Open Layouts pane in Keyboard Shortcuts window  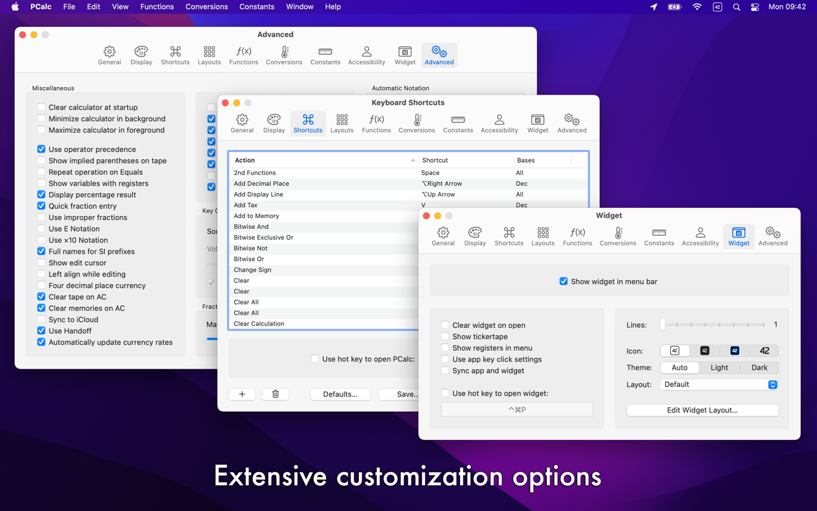342,123
